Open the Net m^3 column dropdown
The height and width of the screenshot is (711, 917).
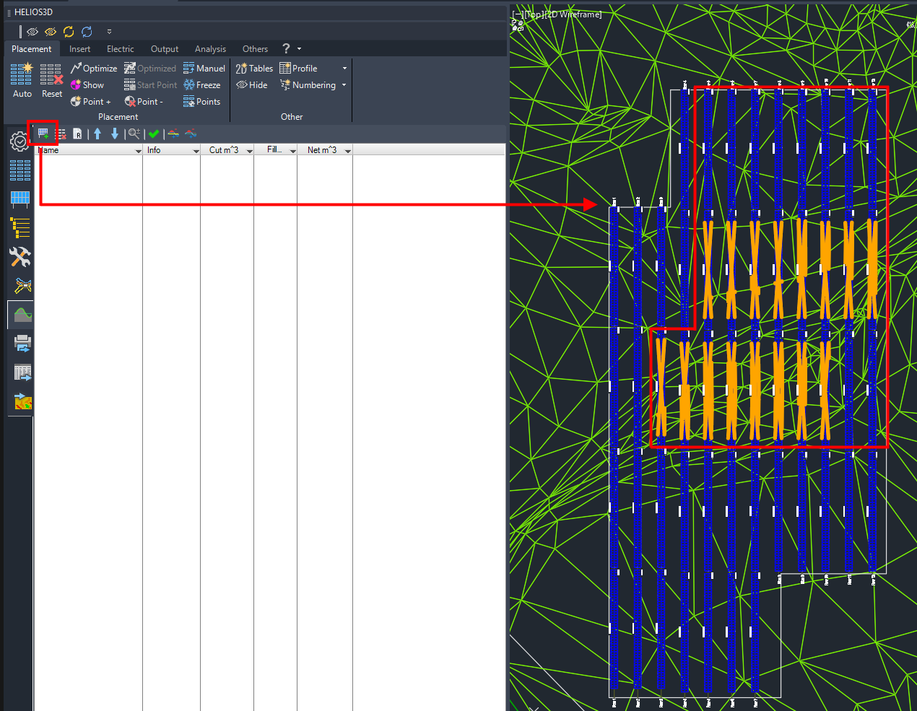pos(348,151)
